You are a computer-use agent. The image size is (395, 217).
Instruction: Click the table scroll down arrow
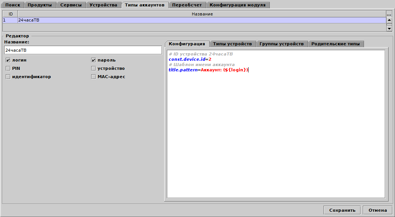point(389,28)
